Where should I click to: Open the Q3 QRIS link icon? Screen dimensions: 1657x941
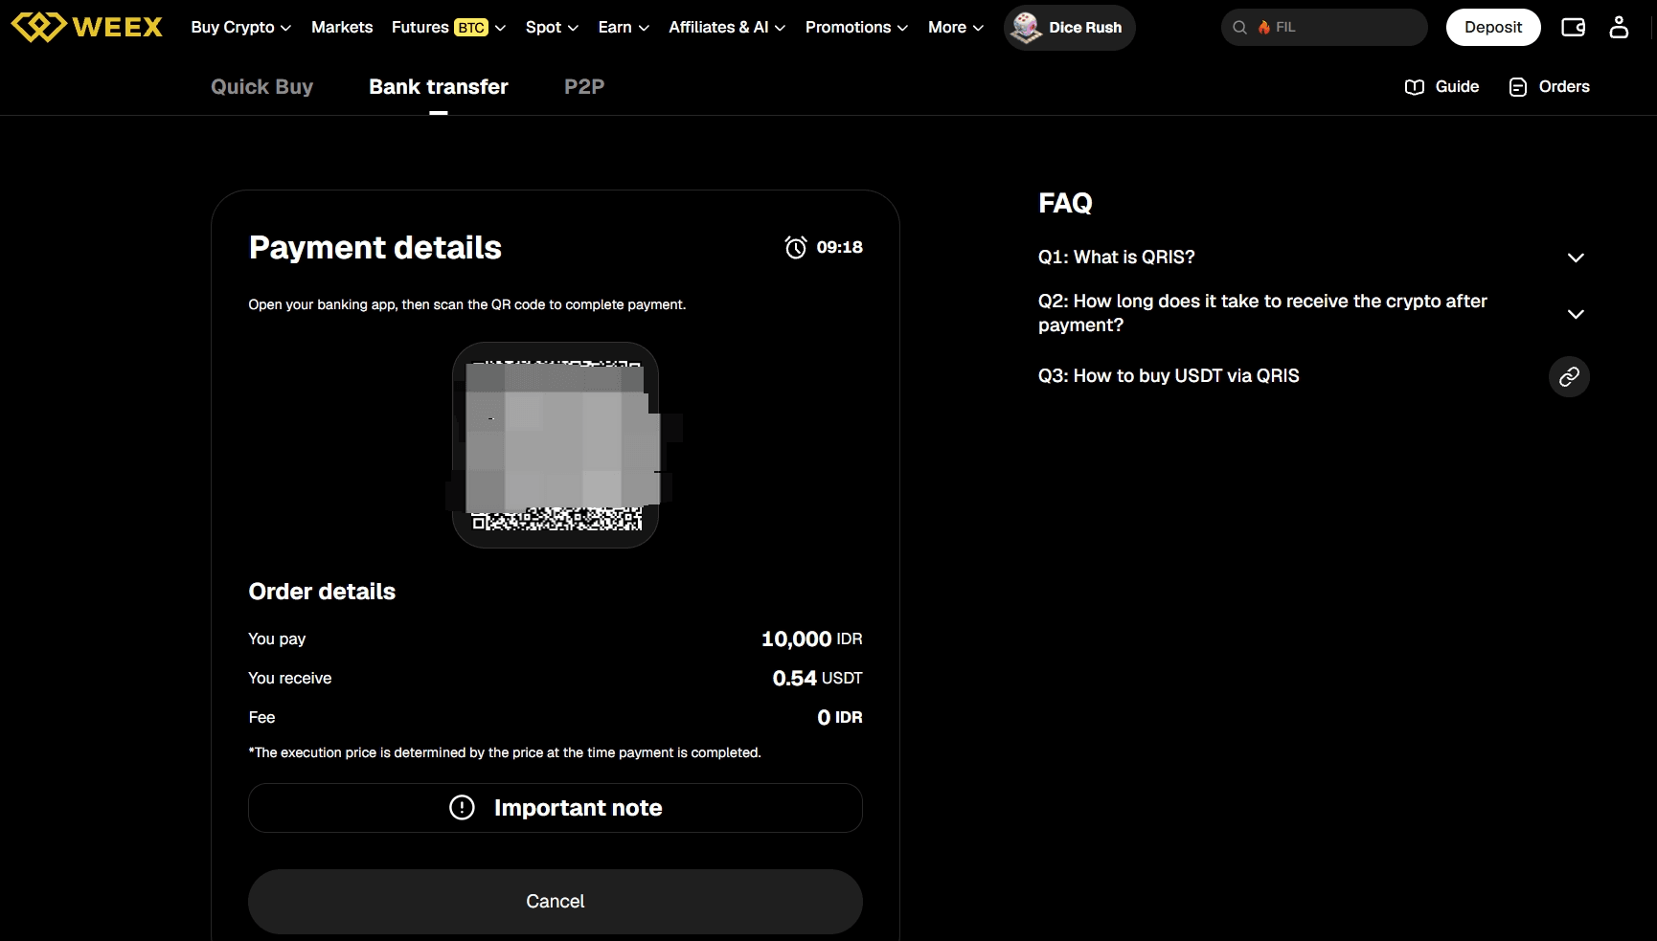pos(1569,376)
